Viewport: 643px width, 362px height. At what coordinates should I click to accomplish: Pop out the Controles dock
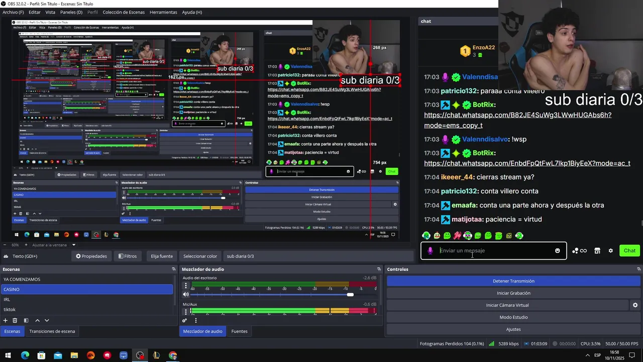click(x=638, y=269)
